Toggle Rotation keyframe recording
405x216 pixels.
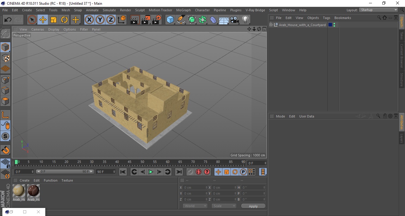pos(235,172)
